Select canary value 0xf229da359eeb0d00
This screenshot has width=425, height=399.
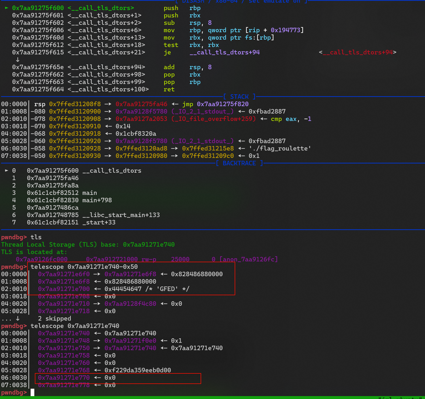138,370
